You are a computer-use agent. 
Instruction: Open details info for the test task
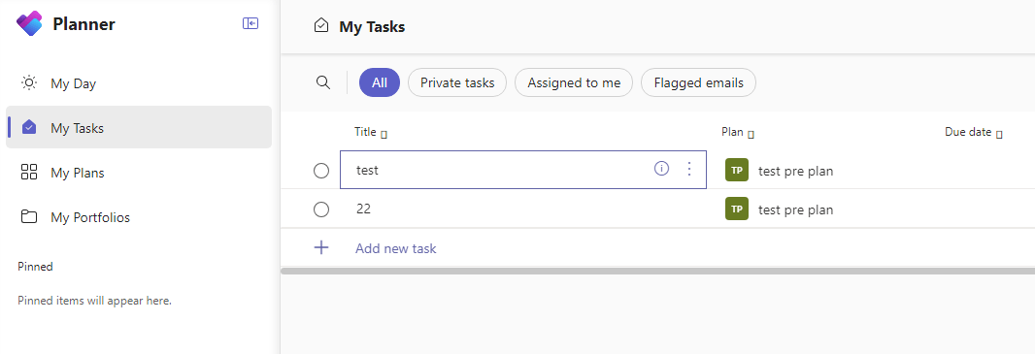661,169
